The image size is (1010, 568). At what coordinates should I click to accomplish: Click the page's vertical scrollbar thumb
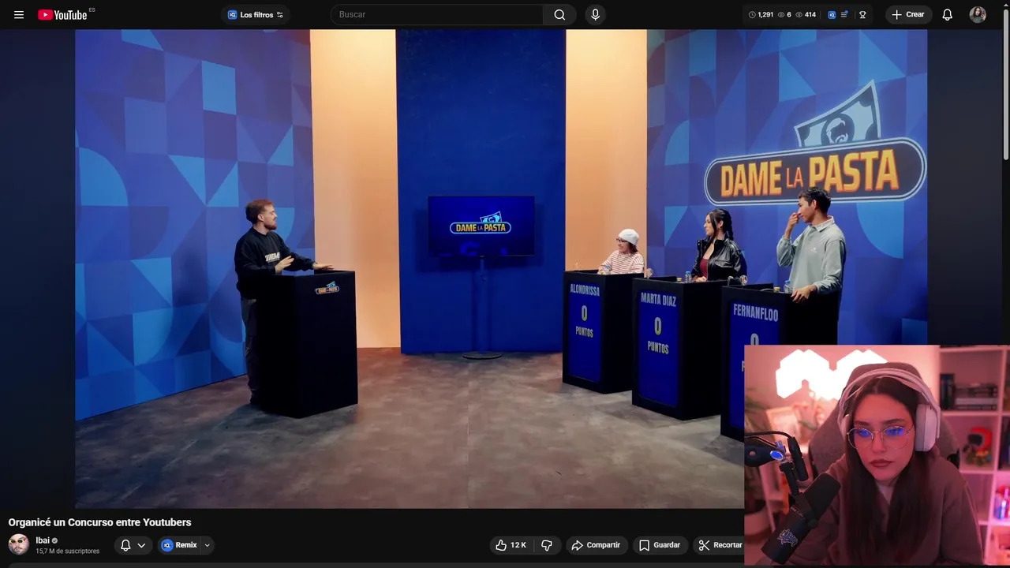click(1005, 83)
